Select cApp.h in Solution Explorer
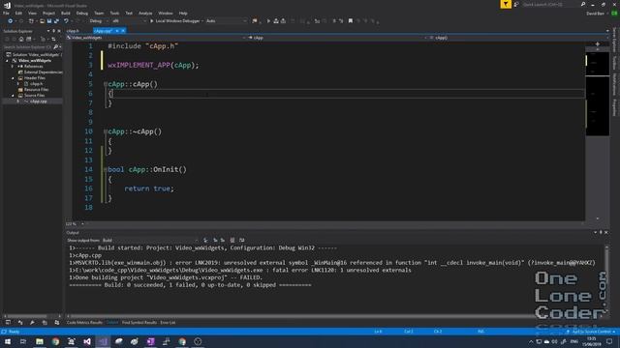The width and height of the screenshot is (620, 348). [36, 84]
